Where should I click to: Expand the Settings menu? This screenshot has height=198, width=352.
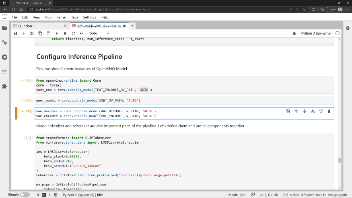click(89, 18)
